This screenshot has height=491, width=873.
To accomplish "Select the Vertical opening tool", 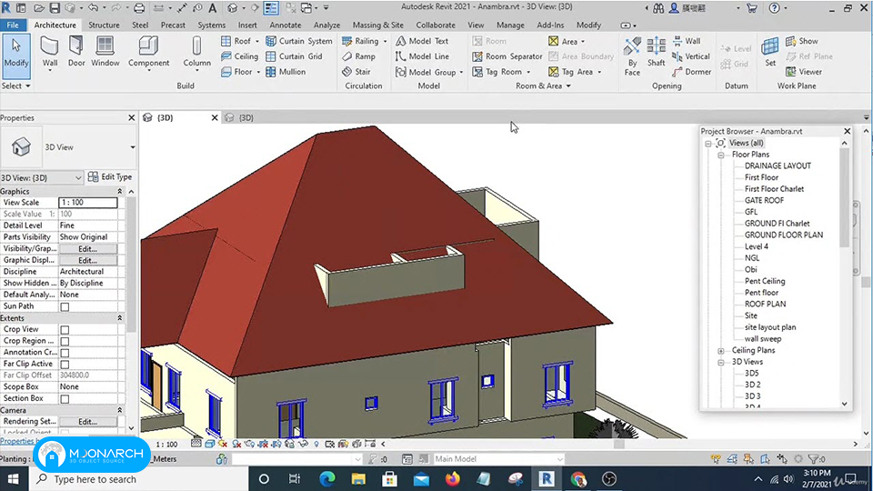I will [690, 56].
